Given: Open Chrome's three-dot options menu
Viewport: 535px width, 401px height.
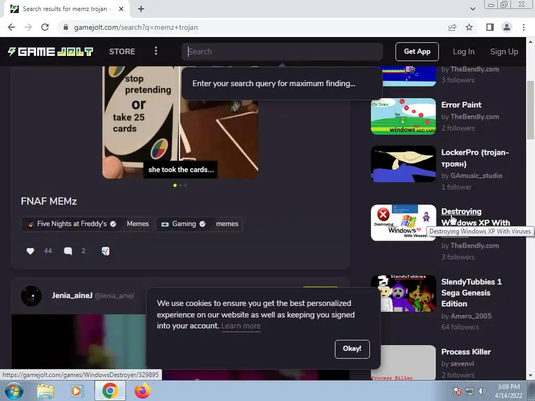Looking at the screenshot, I should (x=524, y=27).
